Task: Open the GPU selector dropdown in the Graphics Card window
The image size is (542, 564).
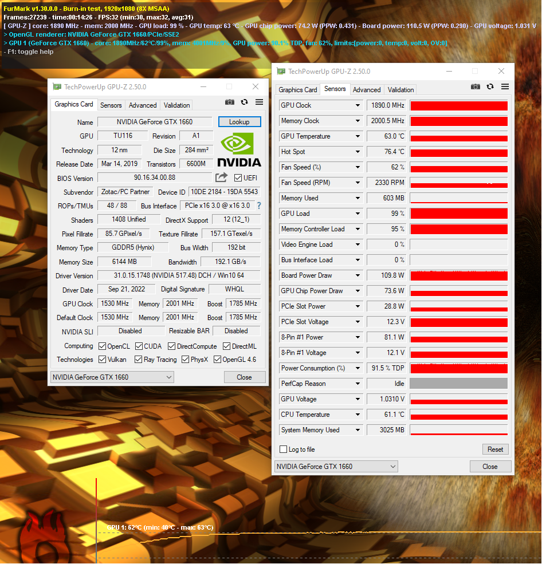Action: [112, 377]
